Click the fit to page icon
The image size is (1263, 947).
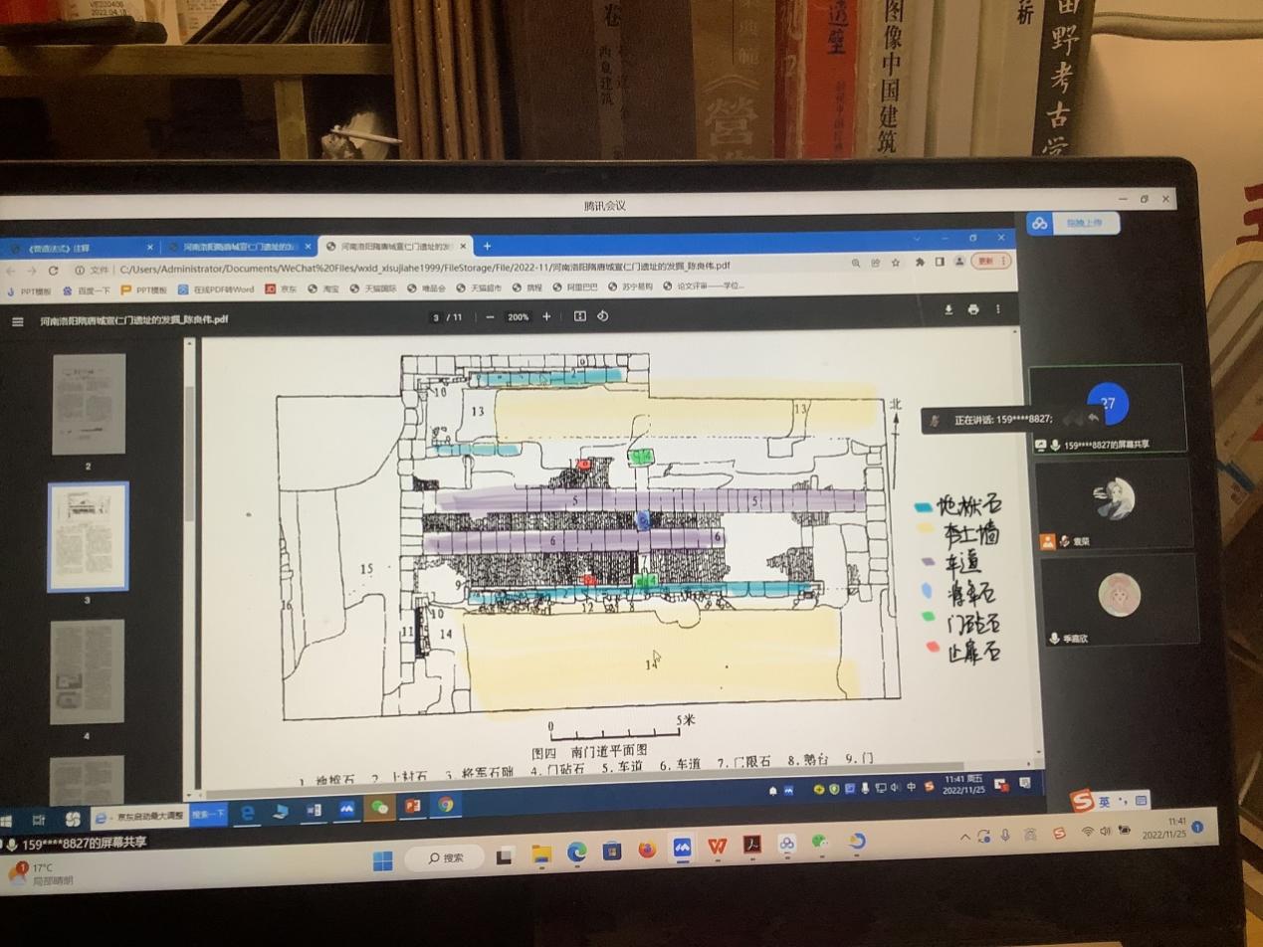(x=579, y=316)
